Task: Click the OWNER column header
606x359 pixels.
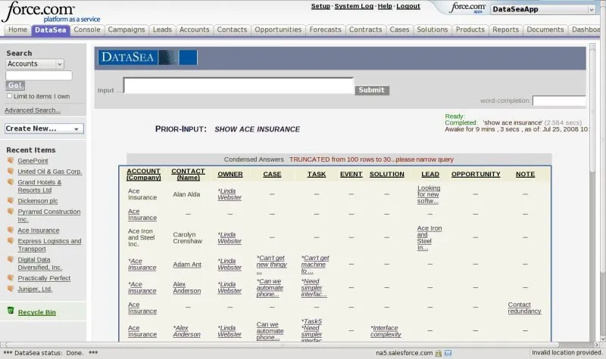Action: [x=230, y=175]
